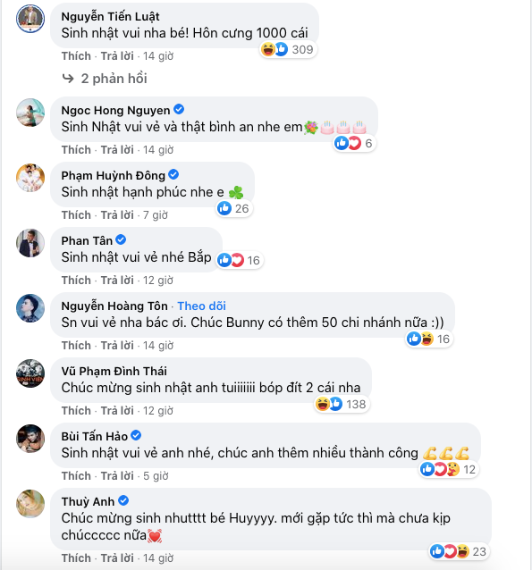Reply to Bùi Tấn Hảo's comment

pos(117,476)
